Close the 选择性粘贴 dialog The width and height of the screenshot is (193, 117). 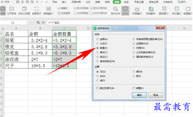click(x=160, y=28)
